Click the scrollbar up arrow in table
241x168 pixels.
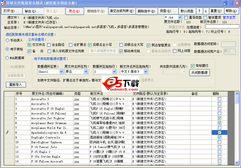pos(237,94)
